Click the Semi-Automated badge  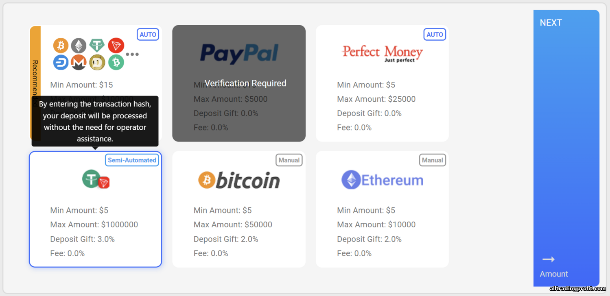tap(132, 160)
